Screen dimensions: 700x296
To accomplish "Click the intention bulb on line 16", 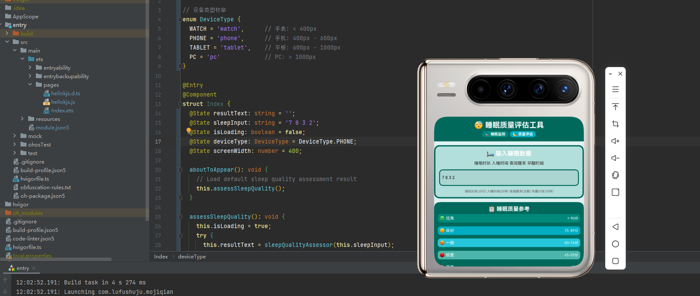I will click(188, 130).
